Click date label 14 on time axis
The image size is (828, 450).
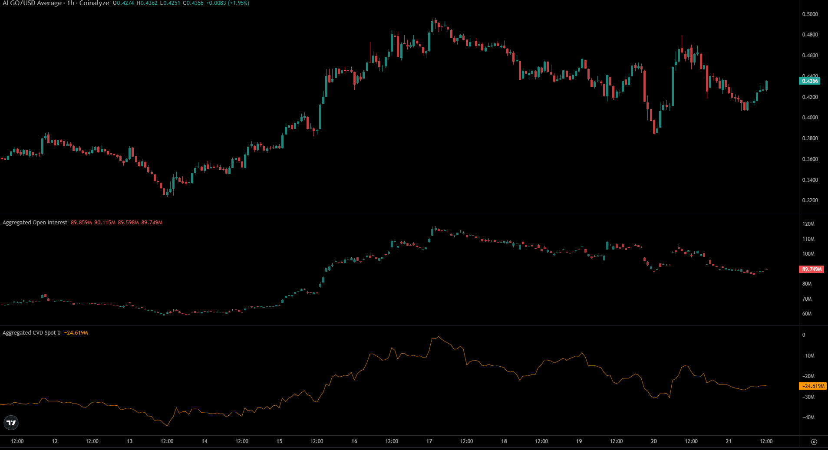pyautogui.click(x=205, y=441)
